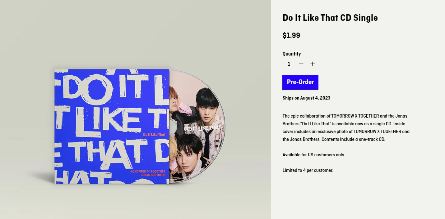The height and width of the screenshot is (219, 445).
Task: Click the orange Do It Like That cover caption
Action: click(x=154, y=134)
